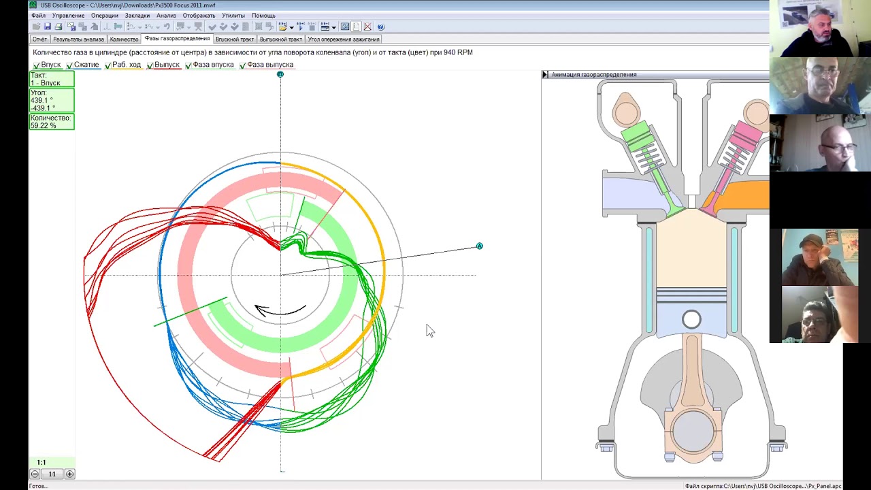Click the Save (floppy disk) toolbar icon
This screenshot has height=490, width=871.
[x=47, y=27]
